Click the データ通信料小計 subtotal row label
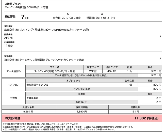This screenshot has height=133, width=165. point(82,75)
